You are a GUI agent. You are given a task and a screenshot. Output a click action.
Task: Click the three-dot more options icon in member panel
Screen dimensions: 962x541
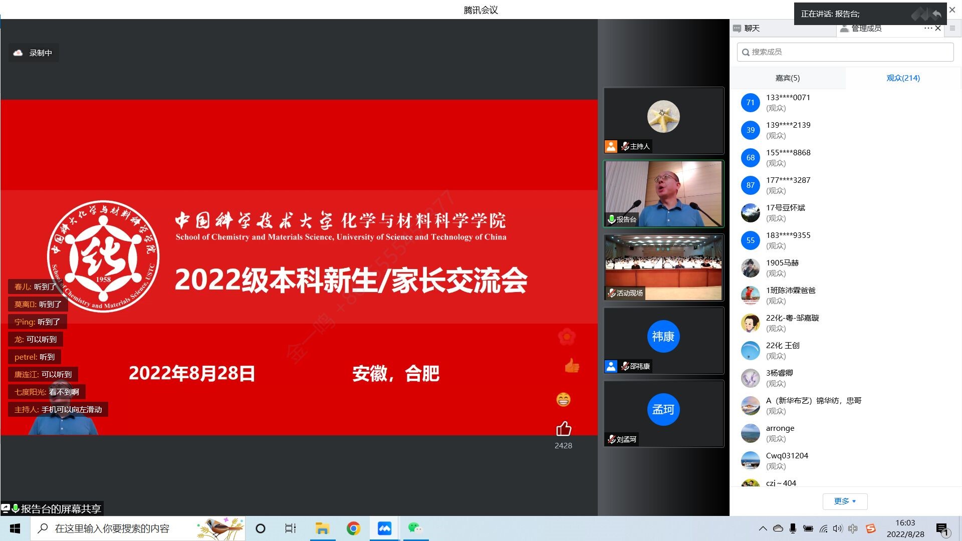928,29
